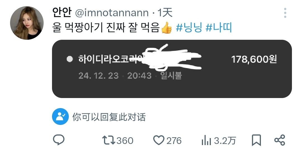Click the 1天 timestamp
The width and height of the screenshot is (302, 156).
coord(165,13)
